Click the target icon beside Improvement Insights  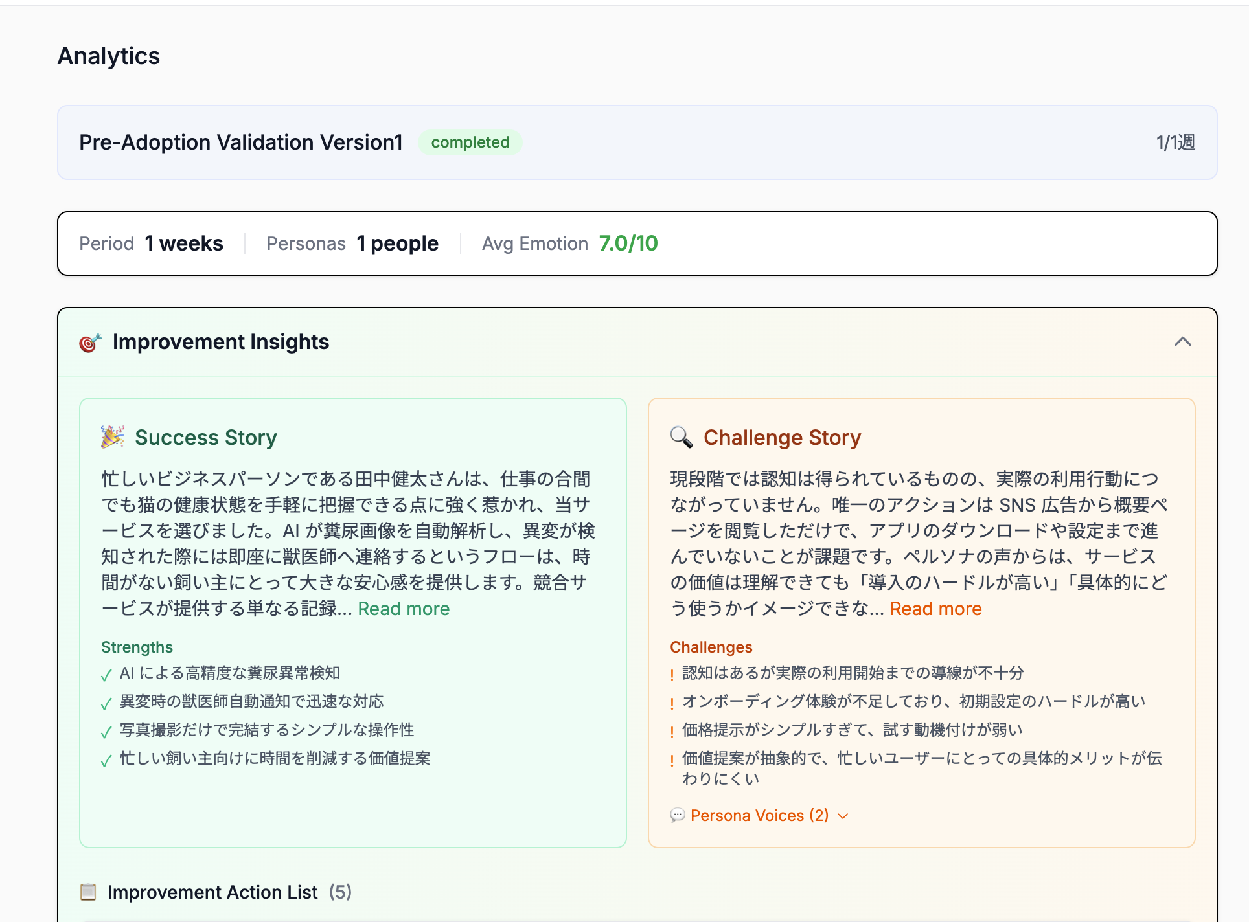pyautogui.click(x=90, y=343)
